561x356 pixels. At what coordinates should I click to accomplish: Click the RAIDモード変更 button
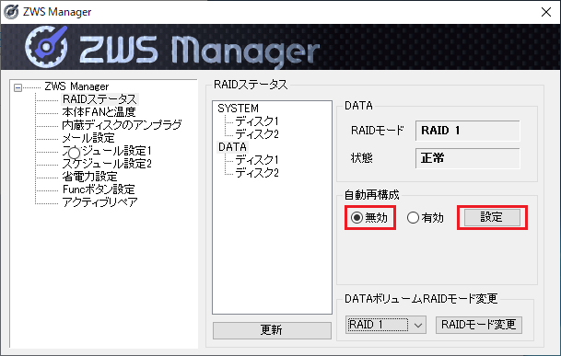(x=479, y=325)
